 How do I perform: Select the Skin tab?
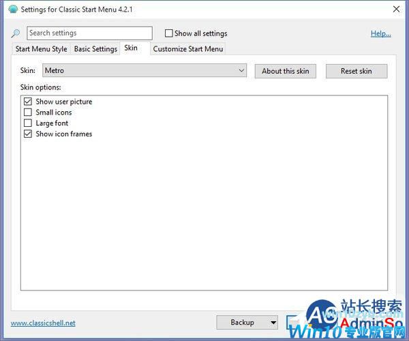pos(131,48)
